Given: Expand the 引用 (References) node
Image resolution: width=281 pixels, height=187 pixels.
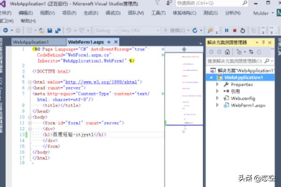Looking at the screenshot, I should coord(217,92).
